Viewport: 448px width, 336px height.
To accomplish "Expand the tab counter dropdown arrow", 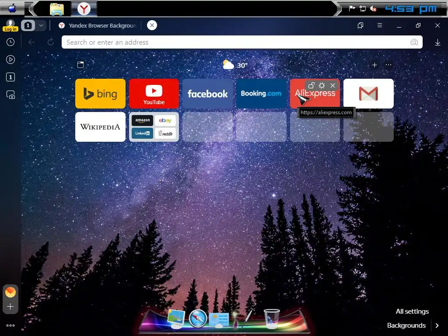I will (41, 25).
